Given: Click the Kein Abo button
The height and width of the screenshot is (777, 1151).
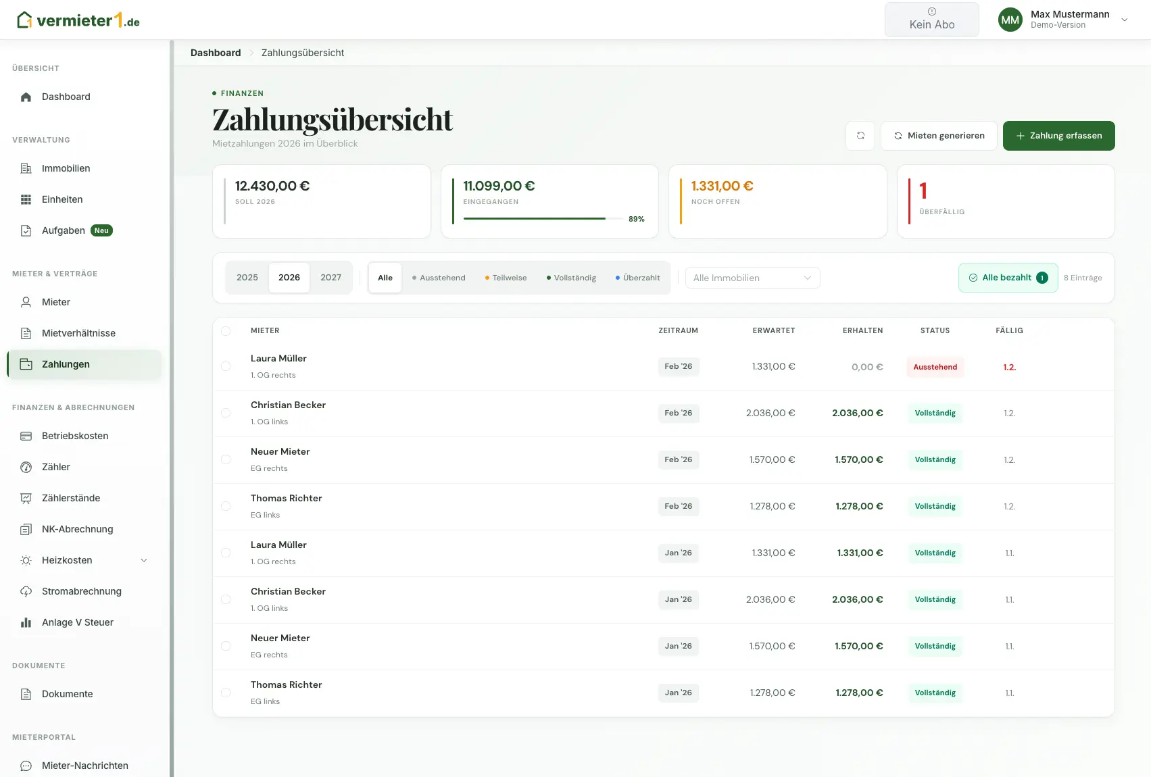Looking at the screenshot, I should click(932, 19).
